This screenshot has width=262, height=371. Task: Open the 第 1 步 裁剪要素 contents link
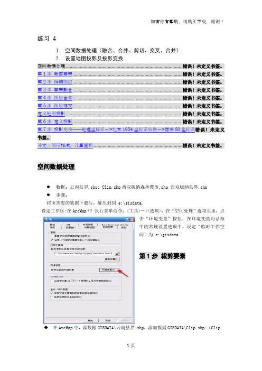click(55, 74)
